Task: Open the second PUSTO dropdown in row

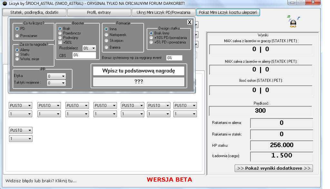Action: (x=49, y=106)
